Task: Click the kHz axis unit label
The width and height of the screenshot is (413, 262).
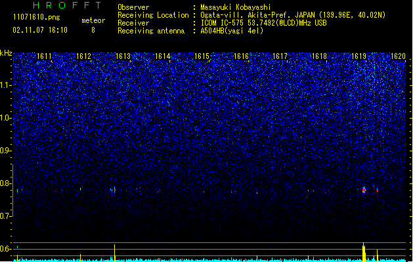Action: pos(6,53)
